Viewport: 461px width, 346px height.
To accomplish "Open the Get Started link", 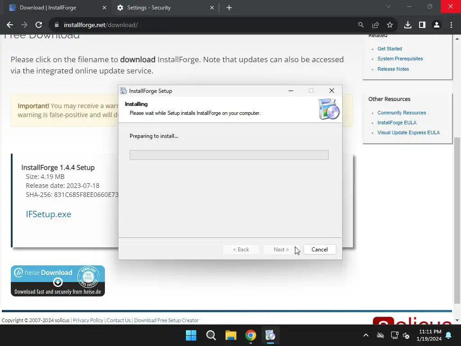I will pyautogui.click(x=389, y=49).
